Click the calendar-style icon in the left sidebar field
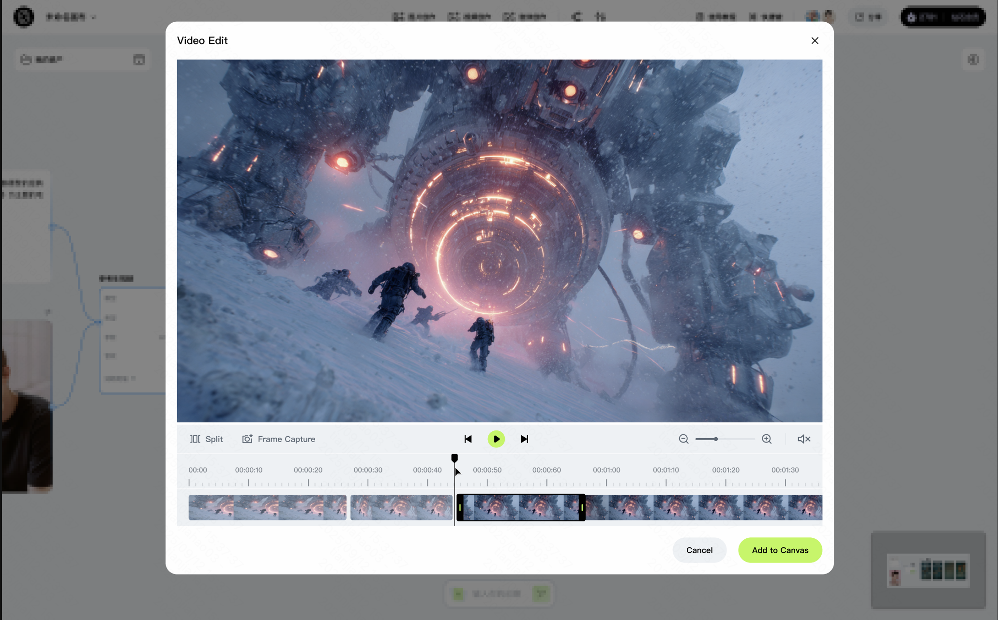Screen dimensions: 998x620 click(x=139, y=59)
